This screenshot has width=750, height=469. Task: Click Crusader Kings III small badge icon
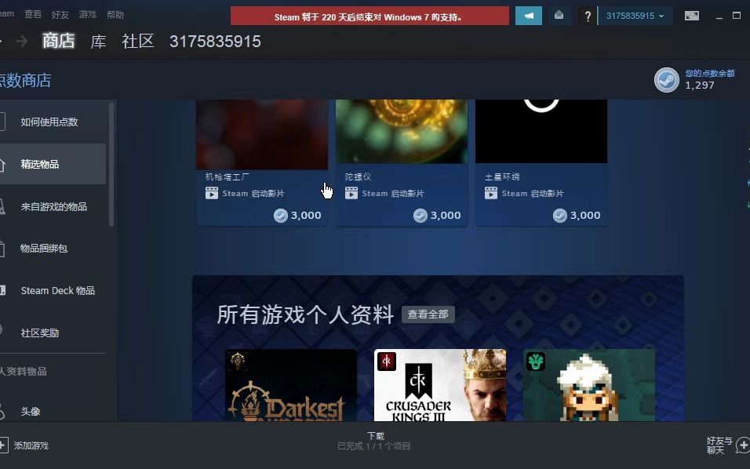(x=387, y=361)
